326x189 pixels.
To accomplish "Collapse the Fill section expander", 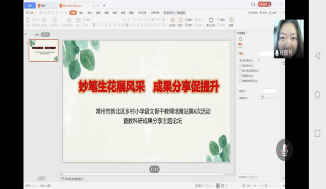I will tap(238, 53).
